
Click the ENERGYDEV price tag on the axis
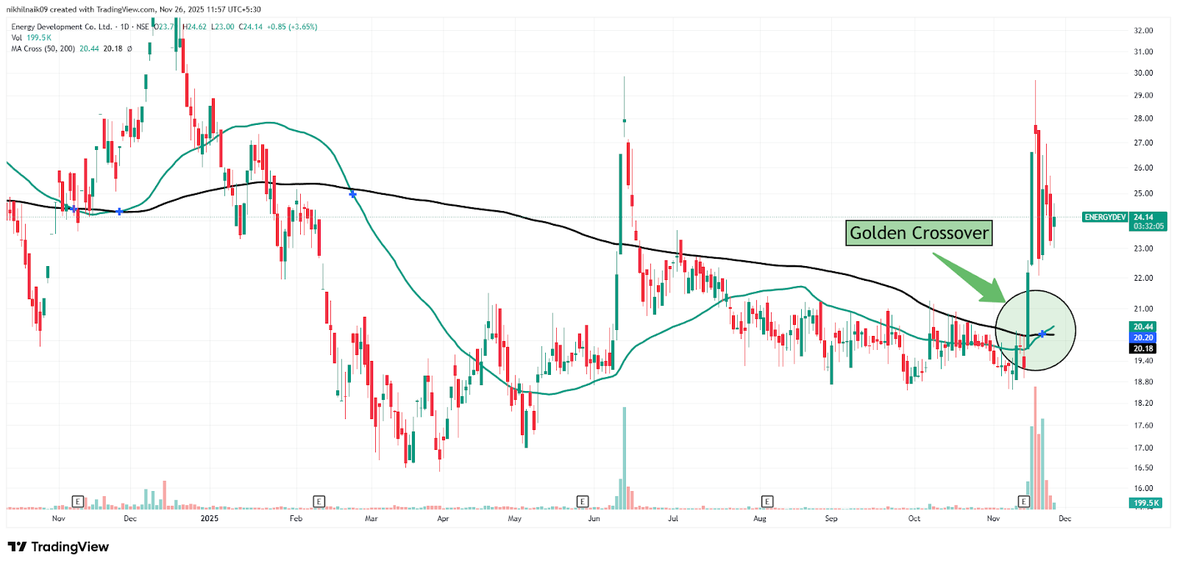(x=1105, y=218)
